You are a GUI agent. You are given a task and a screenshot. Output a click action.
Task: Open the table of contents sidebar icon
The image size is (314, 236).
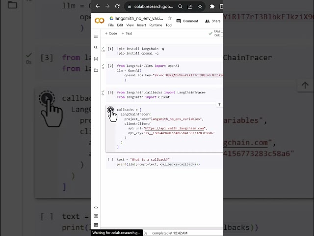96,36
